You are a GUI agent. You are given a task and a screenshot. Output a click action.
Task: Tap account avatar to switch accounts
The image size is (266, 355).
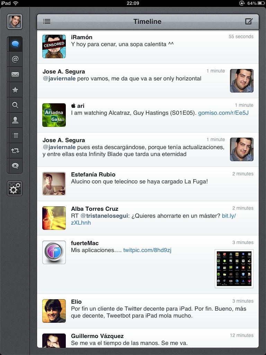15,21
